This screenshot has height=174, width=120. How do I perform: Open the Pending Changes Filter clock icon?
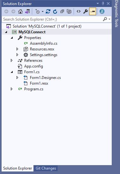[x=38, y=11]
